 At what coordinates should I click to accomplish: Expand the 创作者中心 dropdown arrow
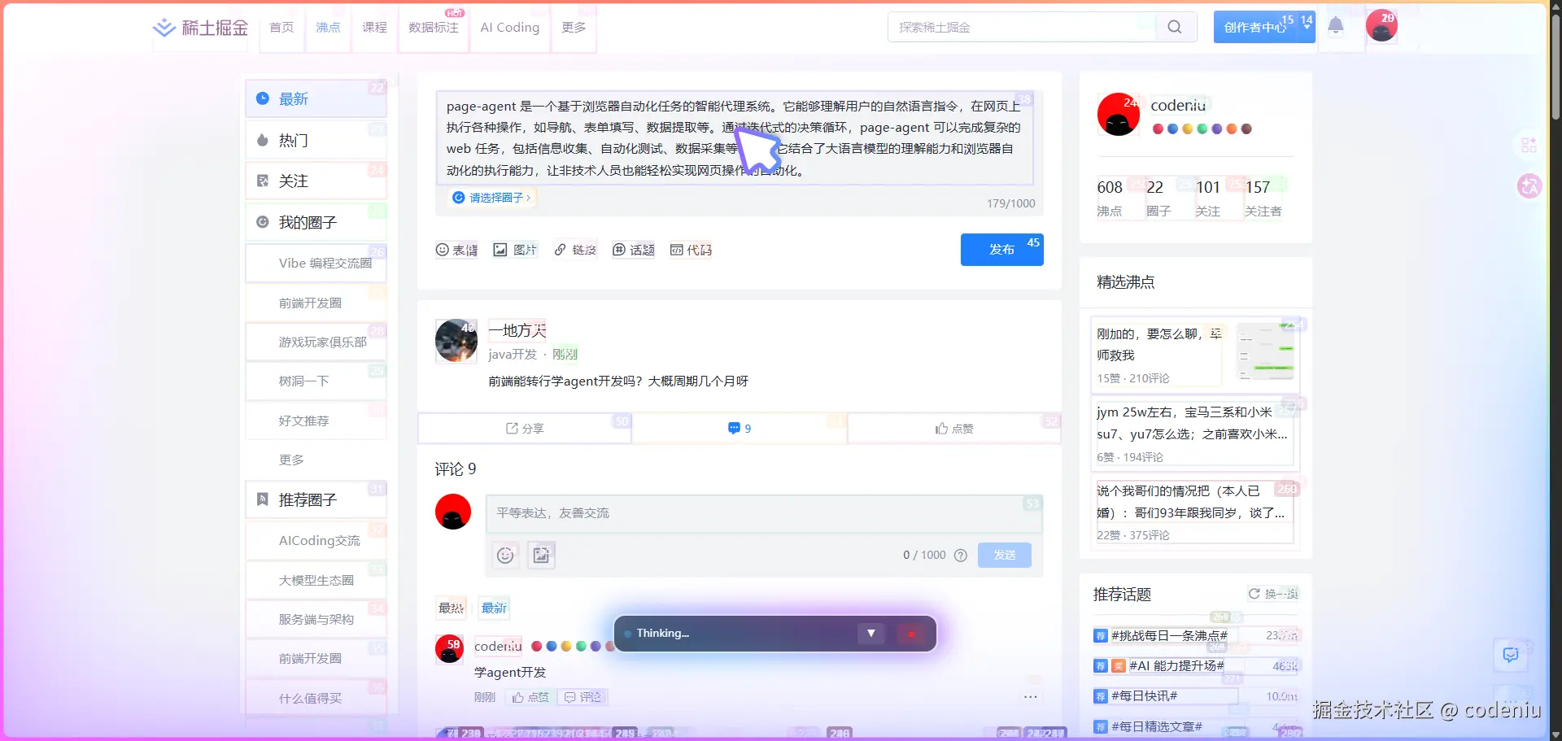pyautogui.click(x=1306, y=27)
